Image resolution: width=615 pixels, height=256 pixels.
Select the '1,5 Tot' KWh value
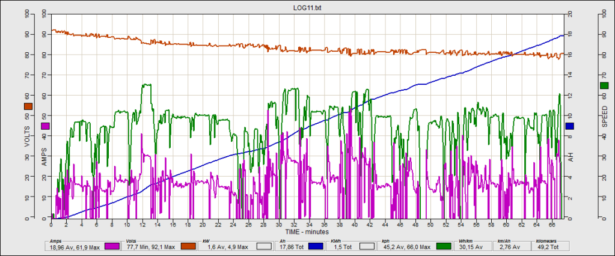[343, 247]
